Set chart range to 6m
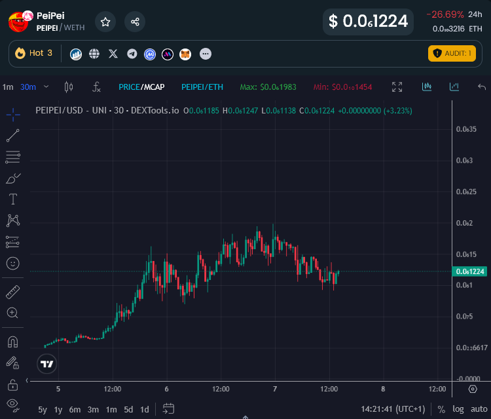The height and width of the screenshot is (419, 491). pos(75,410)
